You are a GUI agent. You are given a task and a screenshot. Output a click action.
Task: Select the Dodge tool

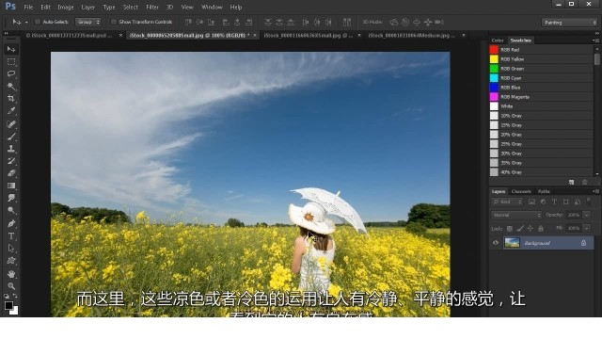point(11,210)
